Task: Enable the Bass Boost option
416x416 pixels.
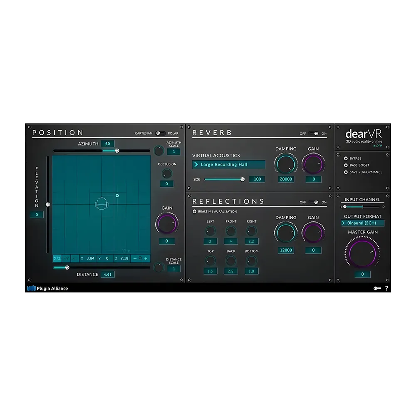Action: [346, 165]
